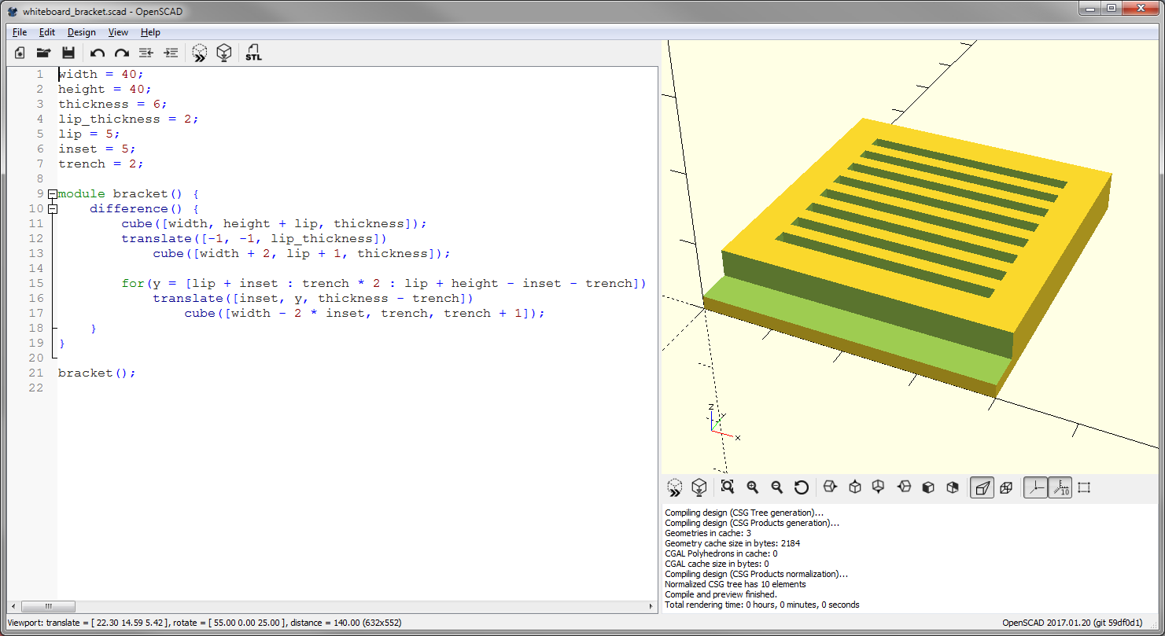Click the editor horizontal scrollbar thumb
This screenshot has height=636, width=1165.
tap(48, 607)
